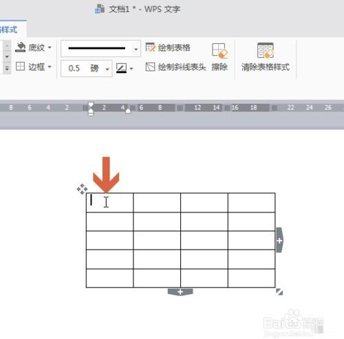The image size is (344, 339).
Task: Click the table resize corner handle
Action: coord(279,292)
